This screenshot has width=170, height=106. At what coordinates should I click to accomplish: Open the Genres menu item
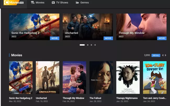(x=84, y=3)
